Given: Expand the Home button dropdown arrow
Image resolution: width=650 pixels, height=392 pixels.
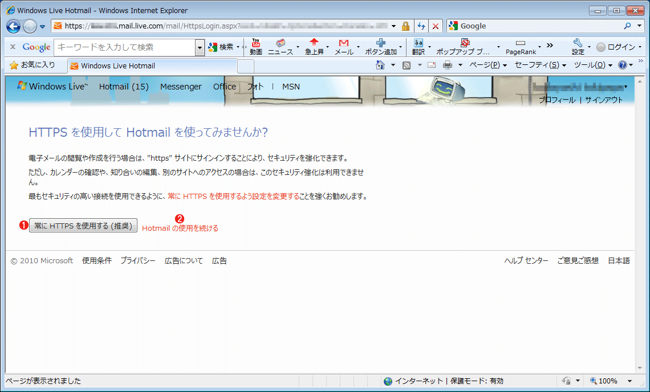Looking at the screenshot, I should tap(393, 66).
